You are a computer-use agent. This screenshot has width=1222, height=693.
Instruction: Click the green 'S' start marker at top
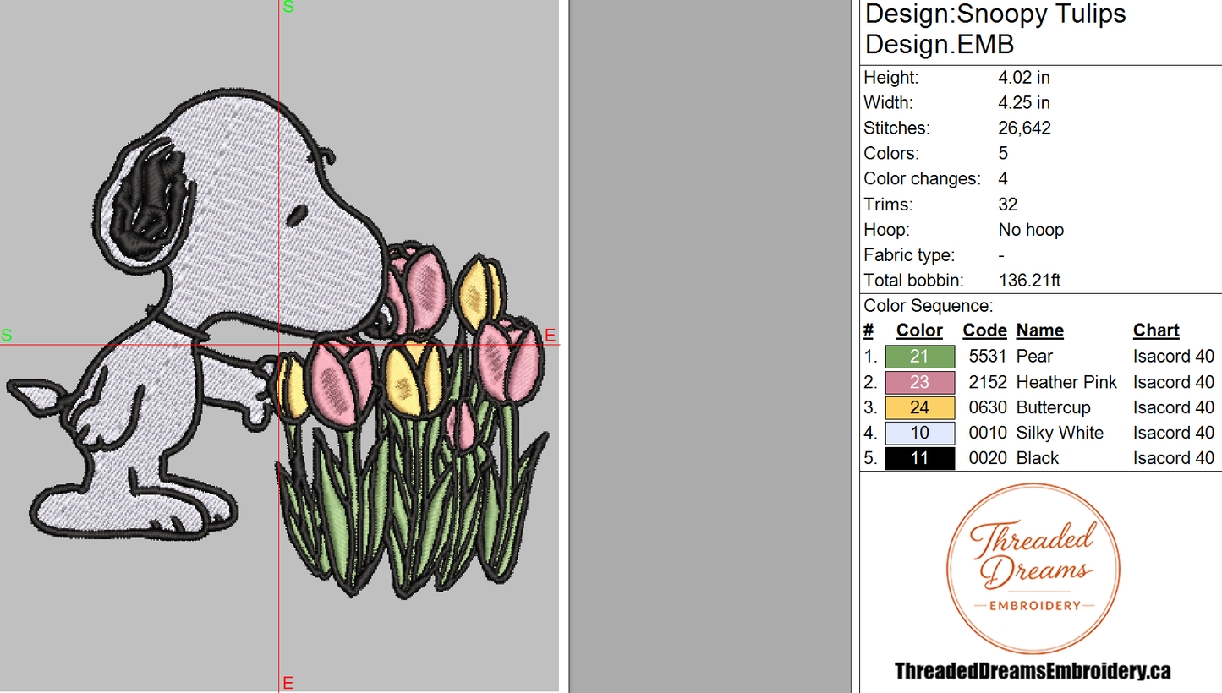[288, 7]
